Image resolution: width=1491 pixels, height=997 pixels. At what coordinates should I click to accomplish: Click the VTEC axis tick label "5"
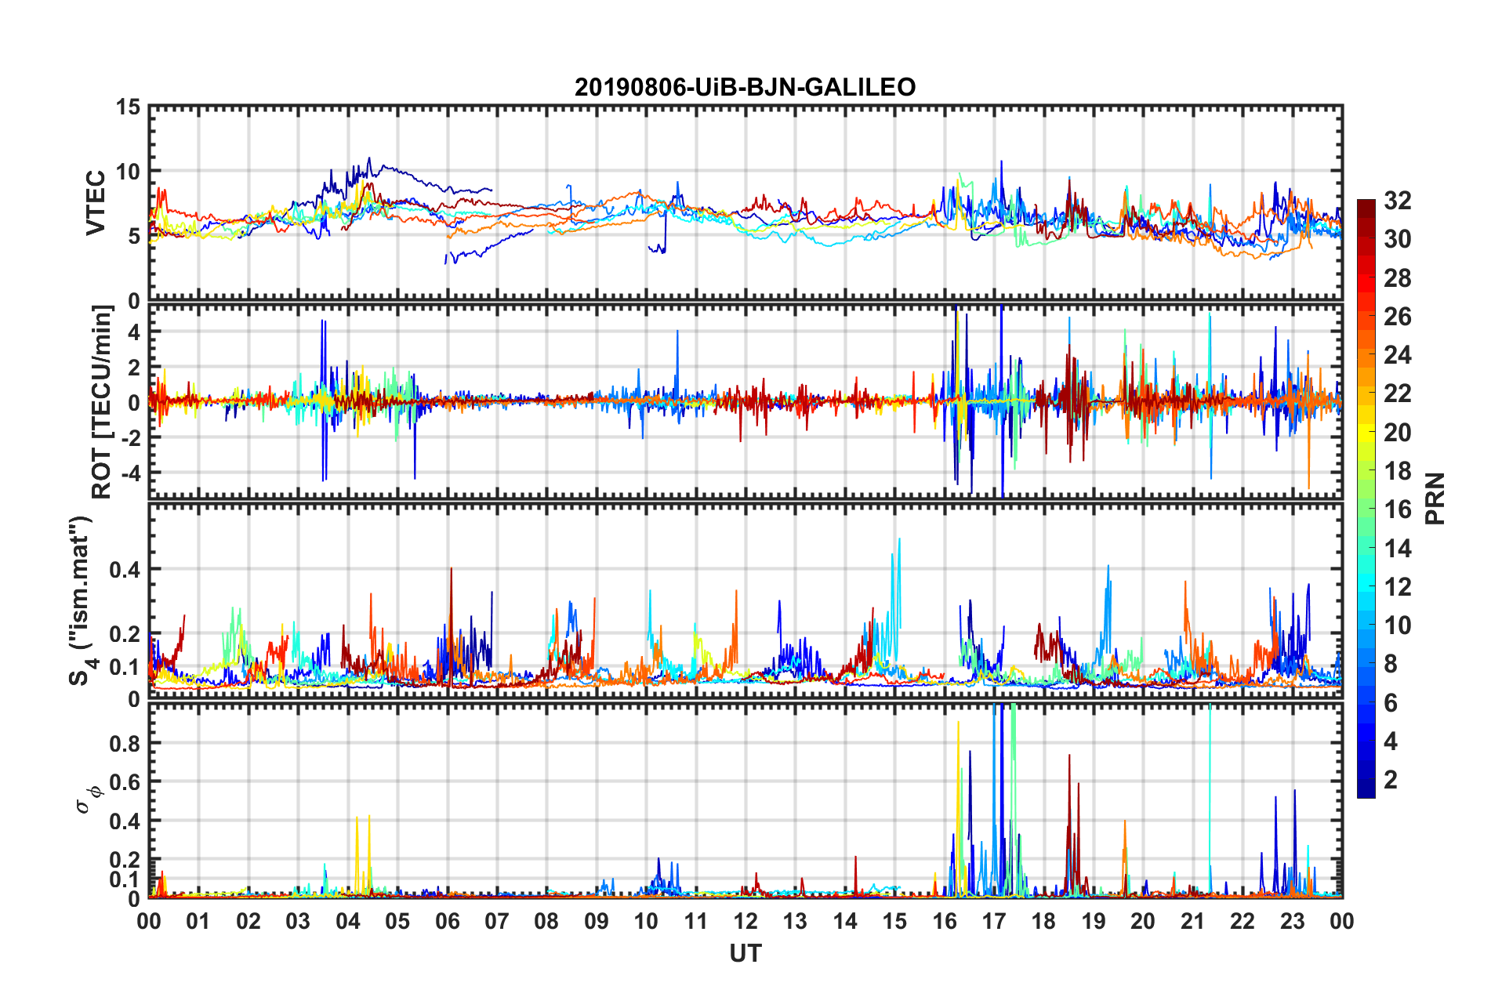click(134, 236)
